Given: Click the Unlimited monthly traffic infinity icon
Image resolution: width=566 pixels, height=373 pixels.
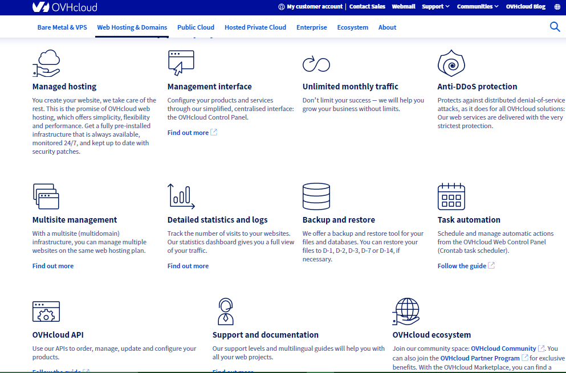Looking at the screenshot, I should click(316, 64).
